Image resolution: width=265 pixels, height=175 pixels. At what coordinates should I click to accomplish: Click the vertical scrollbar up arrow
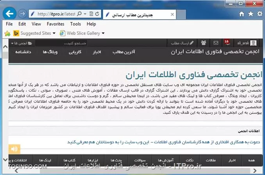point(5,47)
